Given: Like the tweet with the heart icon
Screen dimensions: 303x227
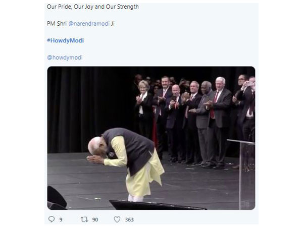Looking at the screenshot, I should click(117, 219).
